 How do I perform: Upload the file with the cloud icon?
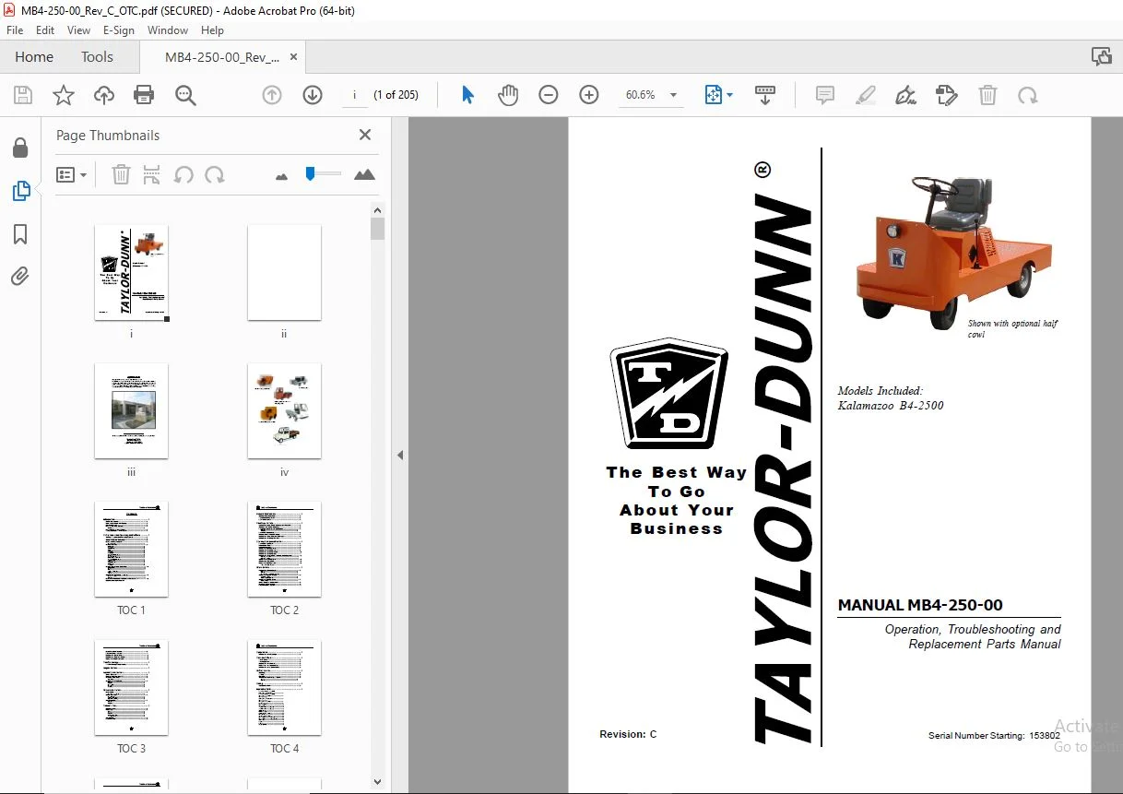[x=104, y=95]
